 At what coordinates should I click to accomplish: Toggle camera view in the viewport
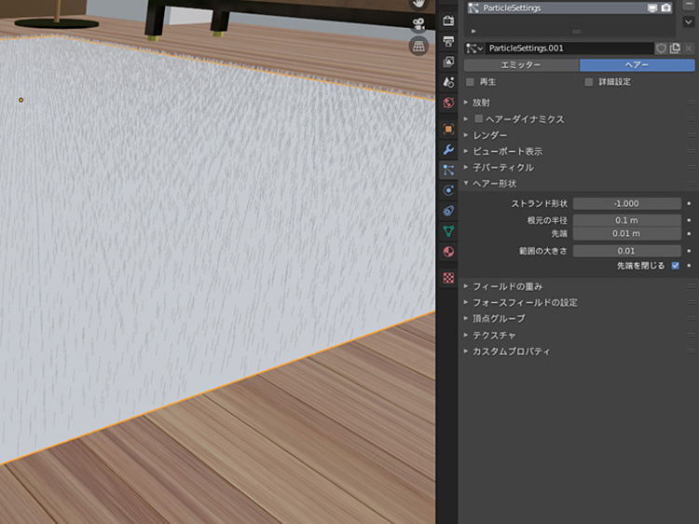(418, 24)
